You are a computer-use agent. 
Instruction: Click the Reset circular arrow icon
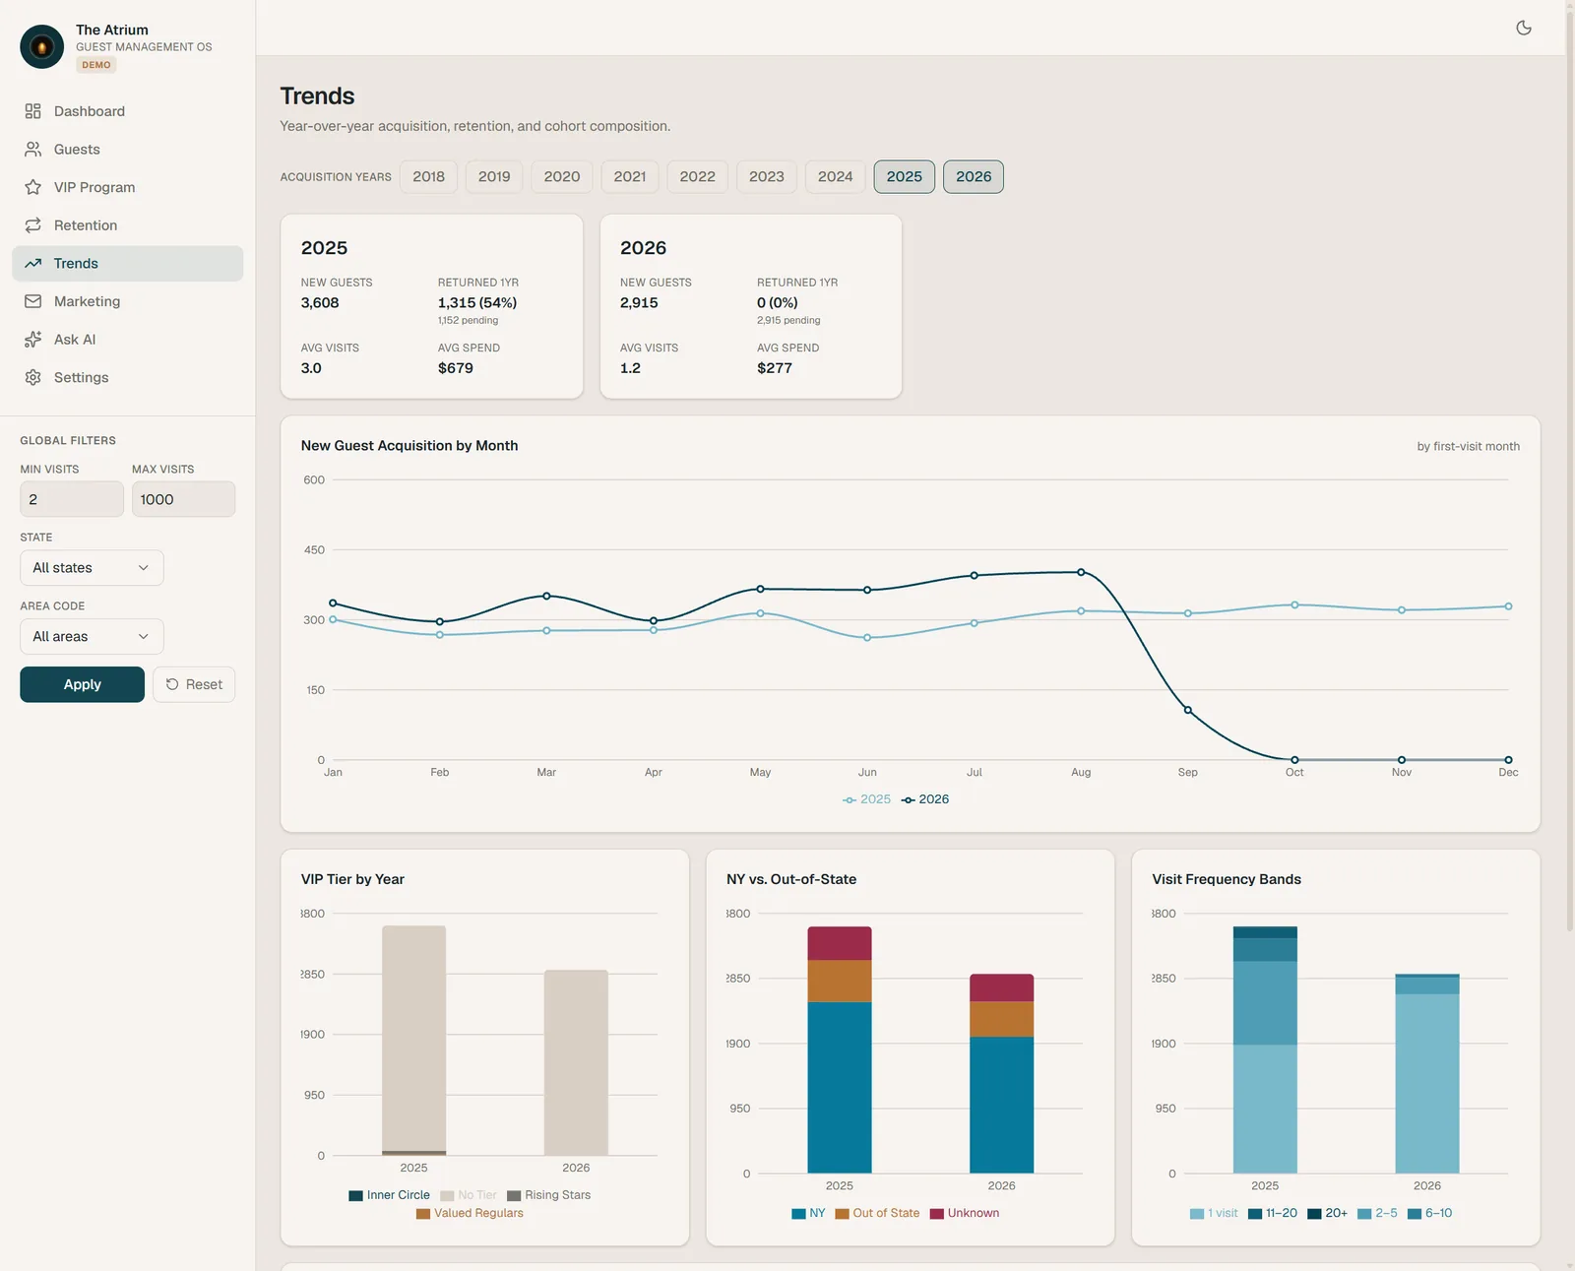click(172, 684)
